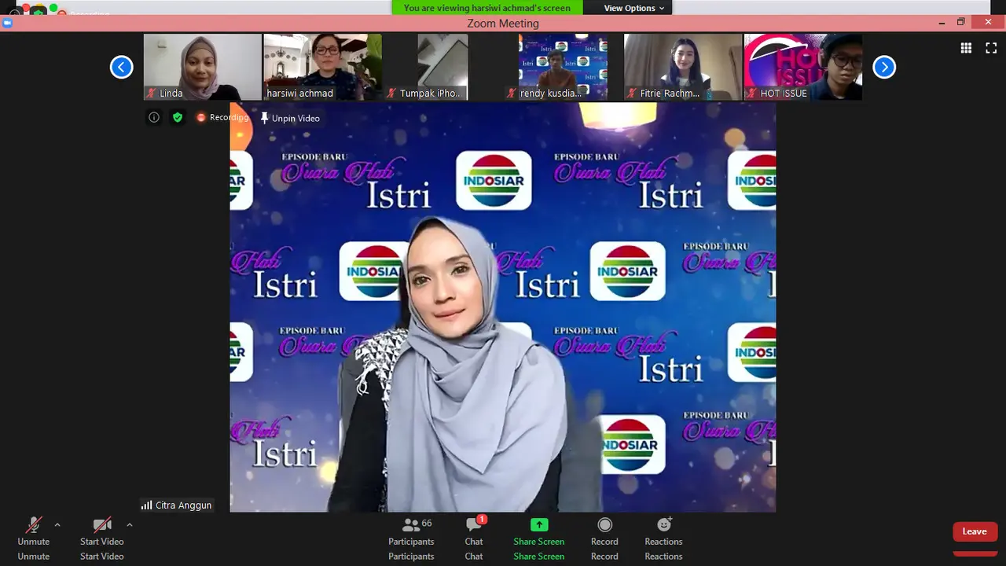The image size is (1006, 566).
Task: Unmute the microphone icon
Action: [34, 525]
